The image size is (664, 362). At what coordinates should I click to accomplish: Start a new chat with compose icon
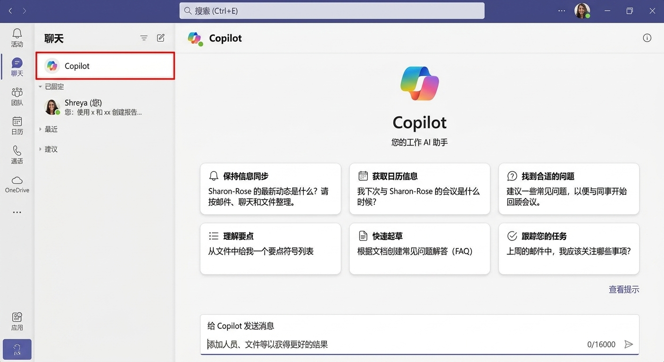[161, 38]
